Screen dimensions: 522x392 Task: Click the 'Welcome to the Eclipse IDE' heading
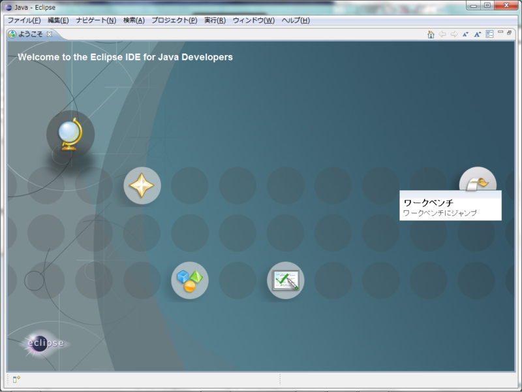[125, 57]
